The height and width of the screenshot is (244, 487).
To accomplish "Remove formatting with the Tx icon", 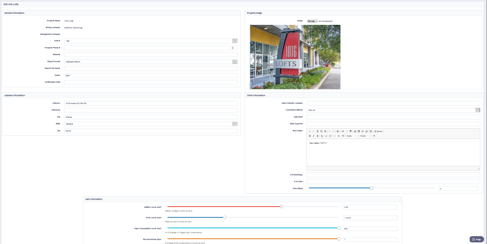I will tap(322, 136).
